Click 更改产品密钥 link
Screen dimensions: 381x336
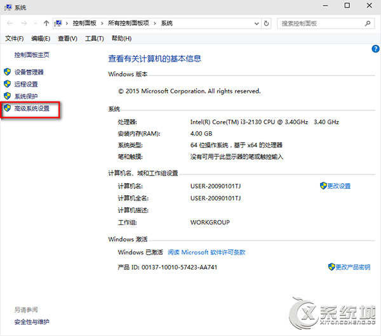pos(353,267)
